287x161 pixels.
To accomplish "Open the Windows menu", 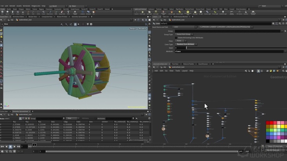I will point(27,6).
